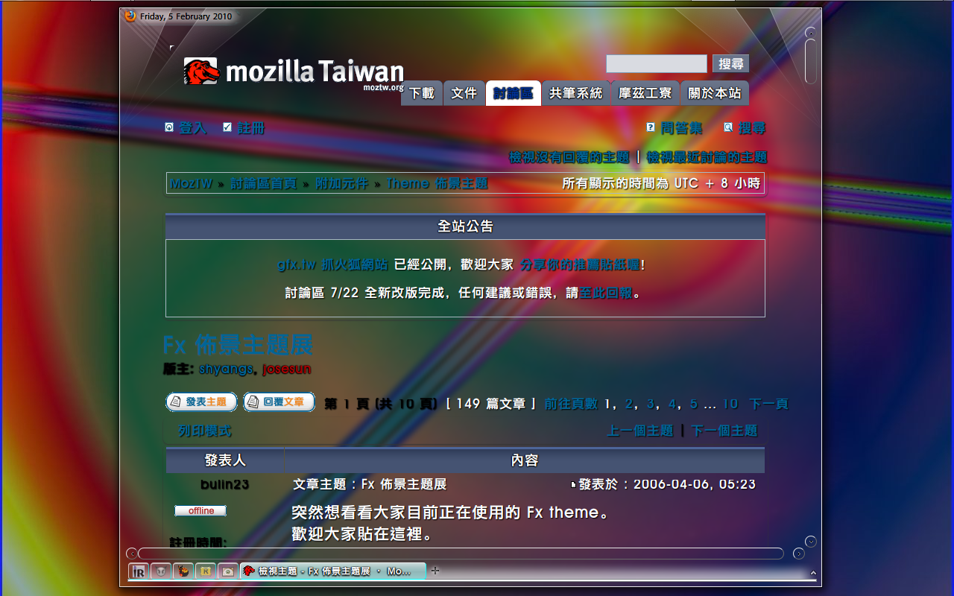The image size is (954, 596).
Task: Click the scroll-down arrow of the vertical scrollbar
Action: (811, 542)
